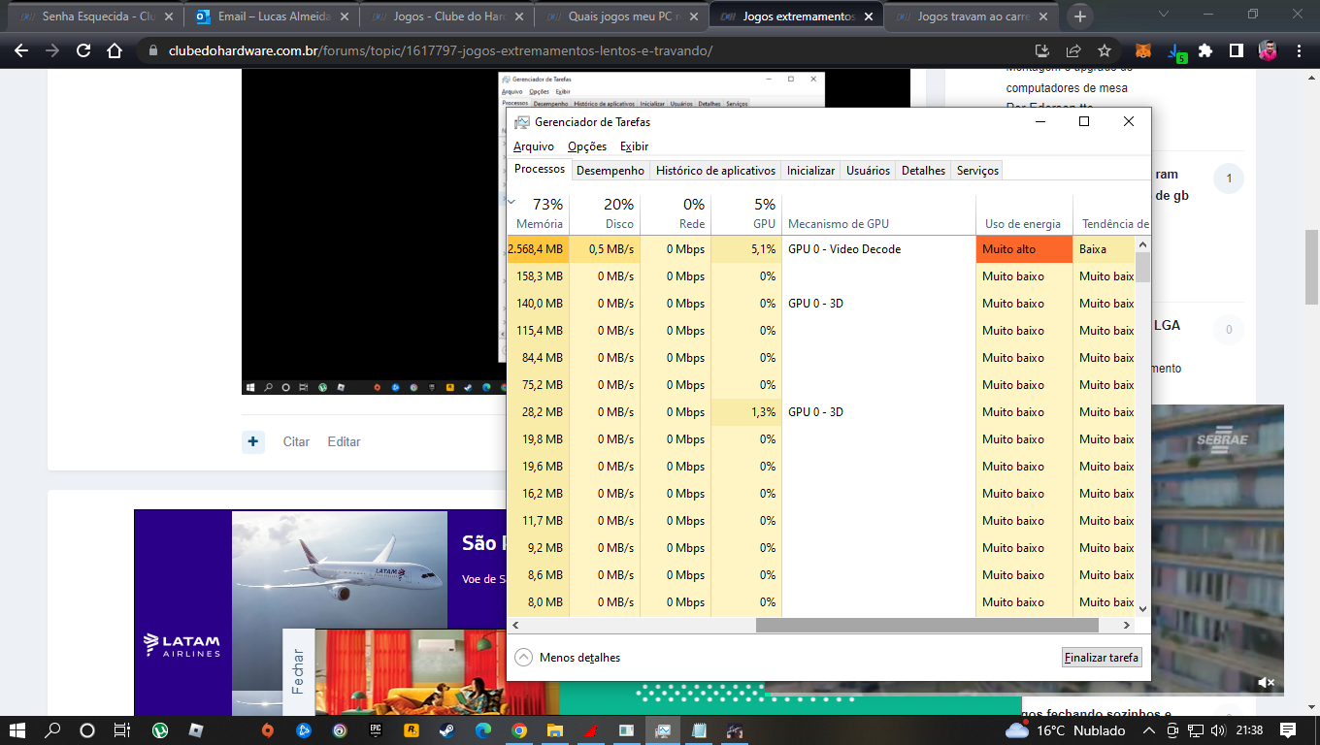1320x745 pixels.
Task: Toggle the Chrome side panel icon
Action: pyautogui.click(x=1237, y=51)
